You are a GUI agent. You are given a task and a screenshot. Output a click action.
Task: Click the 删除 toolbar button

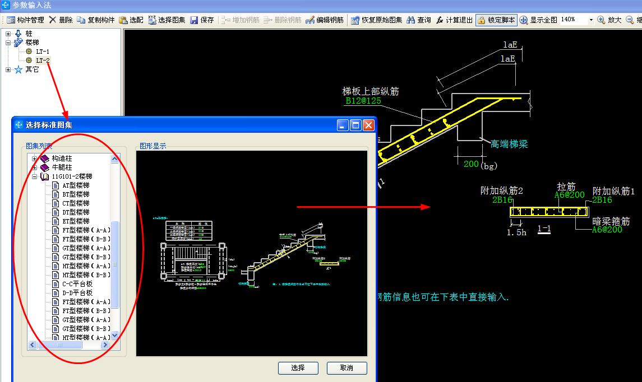point(61,20)
